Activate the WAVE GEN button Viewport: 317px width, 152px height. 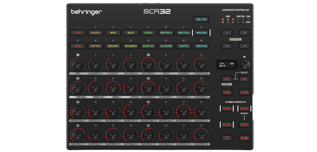pos(201,33)
